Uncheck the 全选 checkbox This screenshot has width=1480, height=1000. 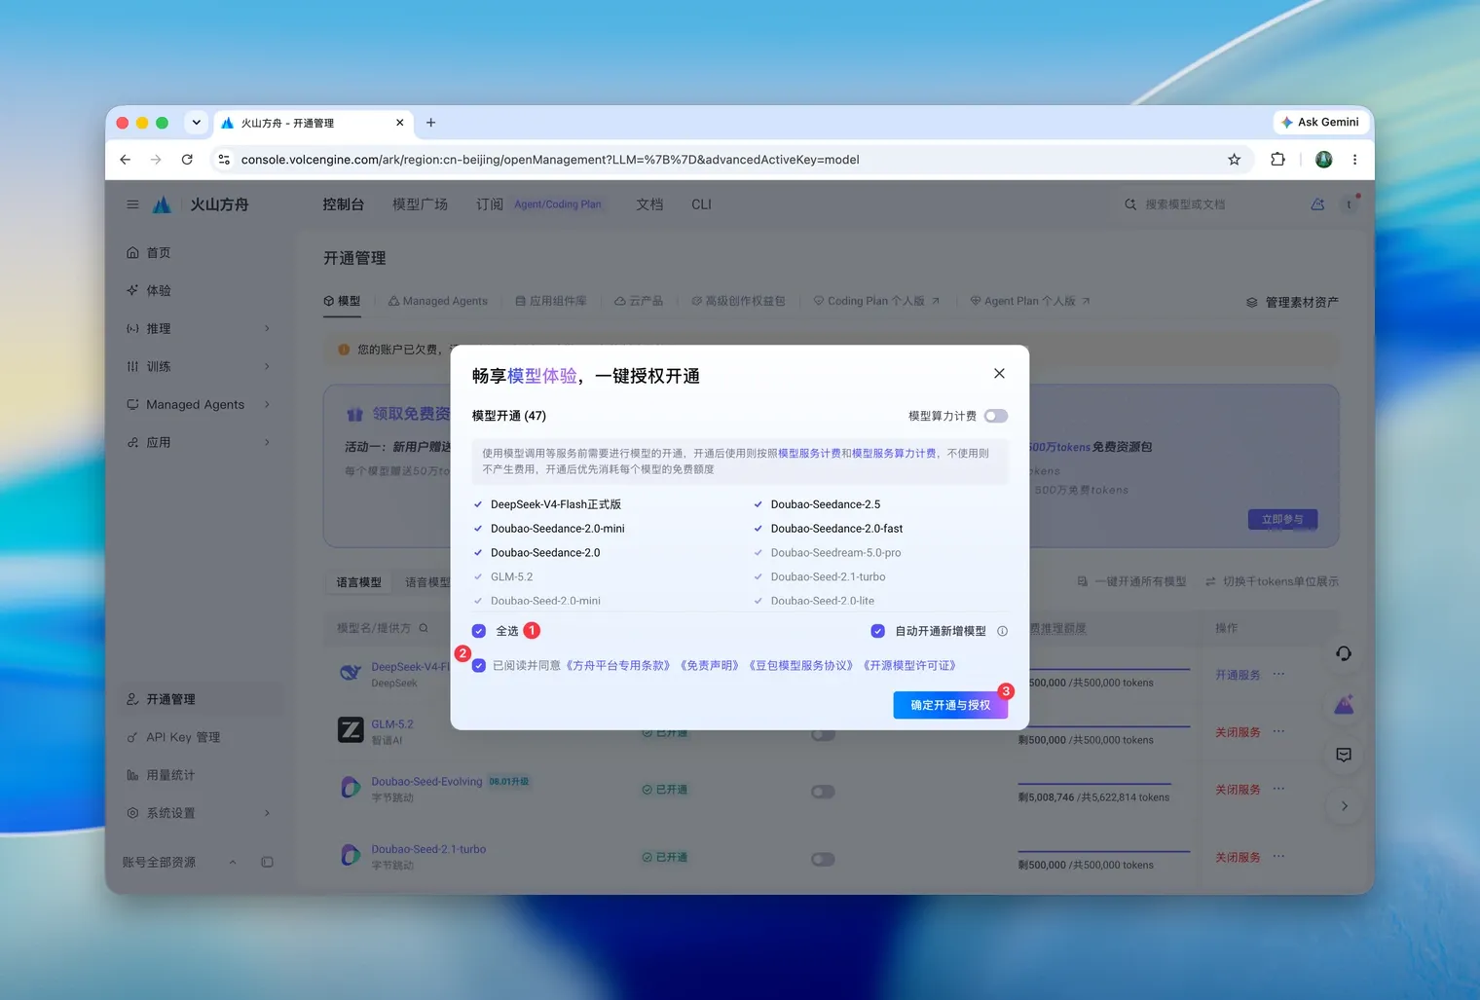tap(478, 631)
